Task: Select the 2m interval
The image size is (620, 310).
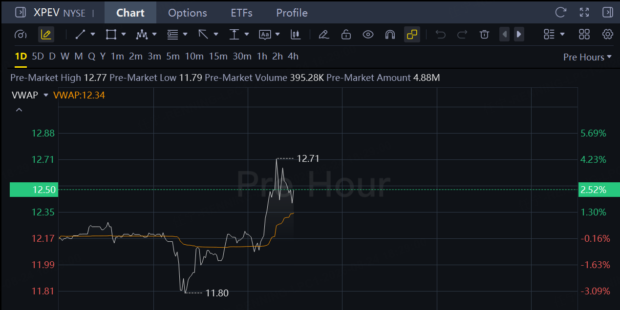Action: (x=136, y=57)
